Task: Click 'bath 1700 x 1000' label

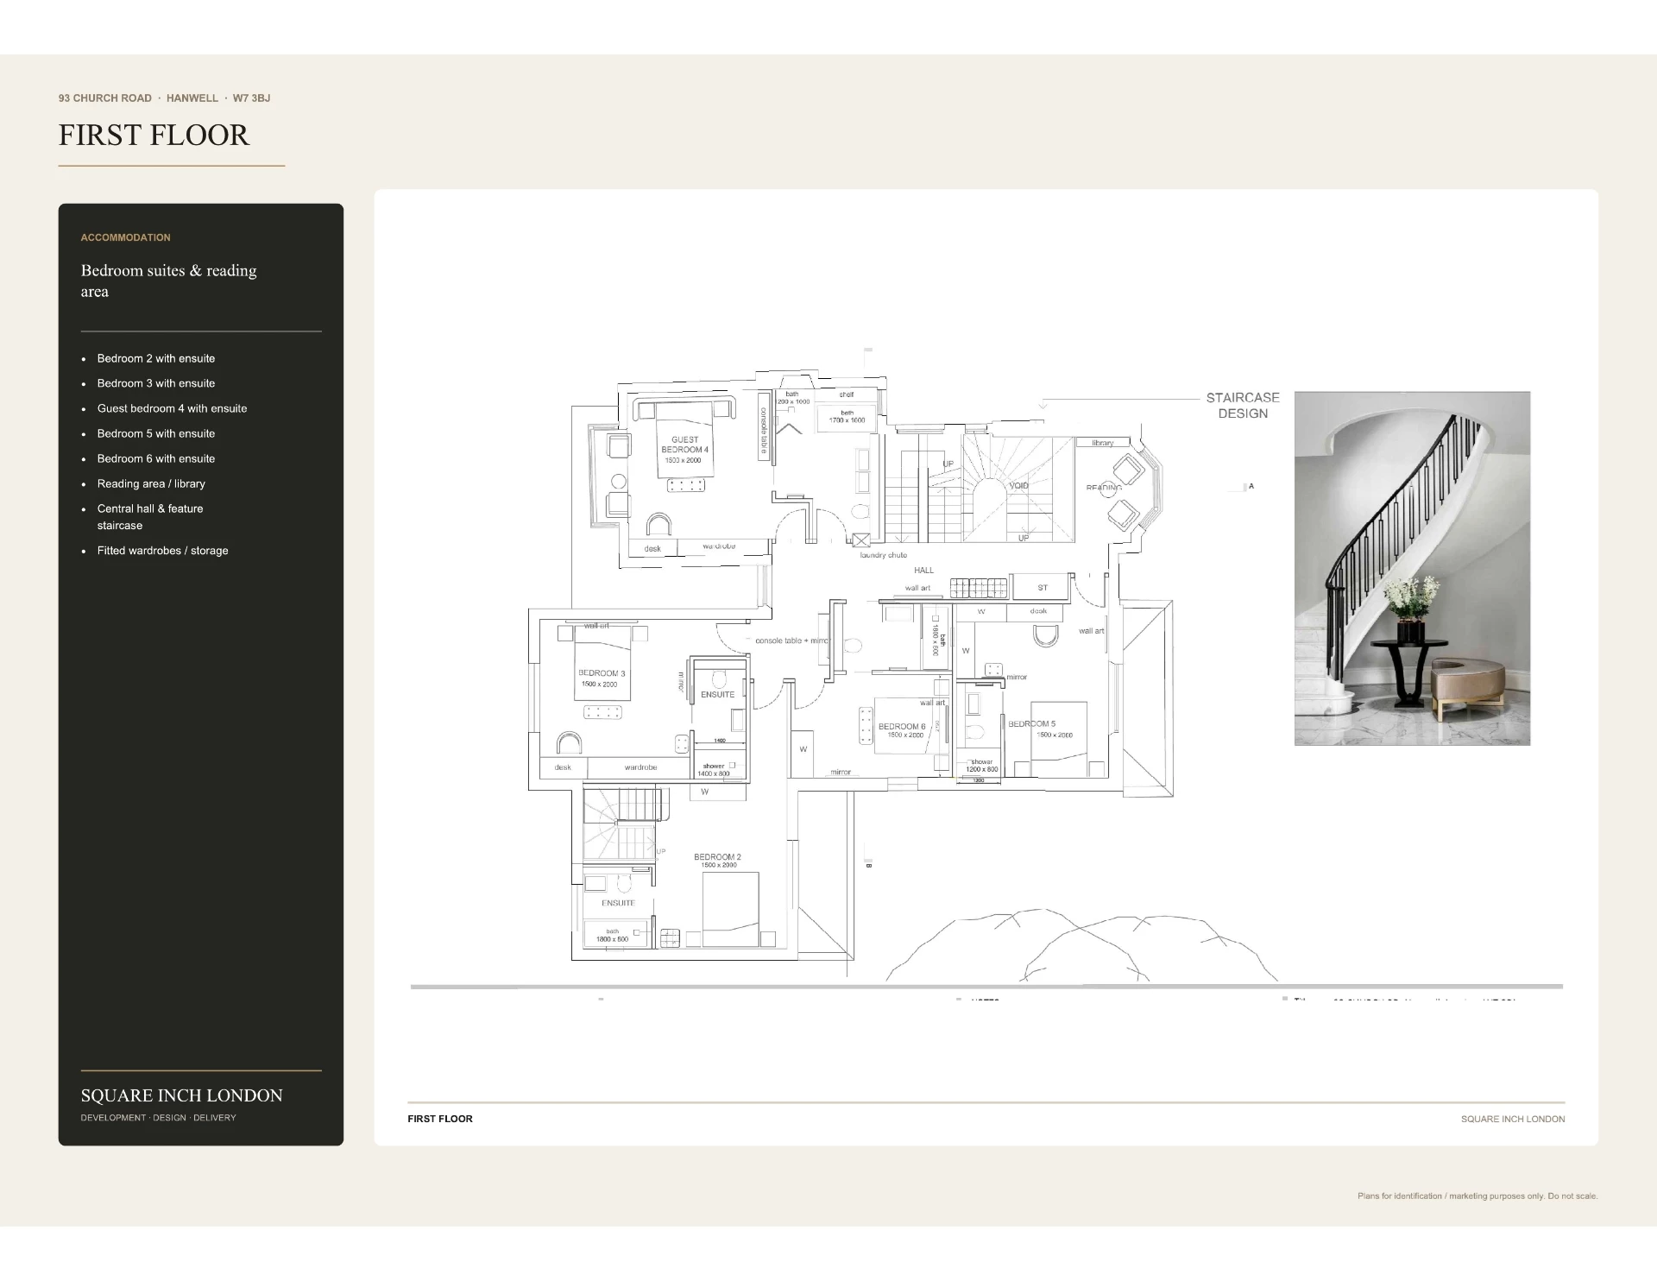Action: tap(847, 417)
